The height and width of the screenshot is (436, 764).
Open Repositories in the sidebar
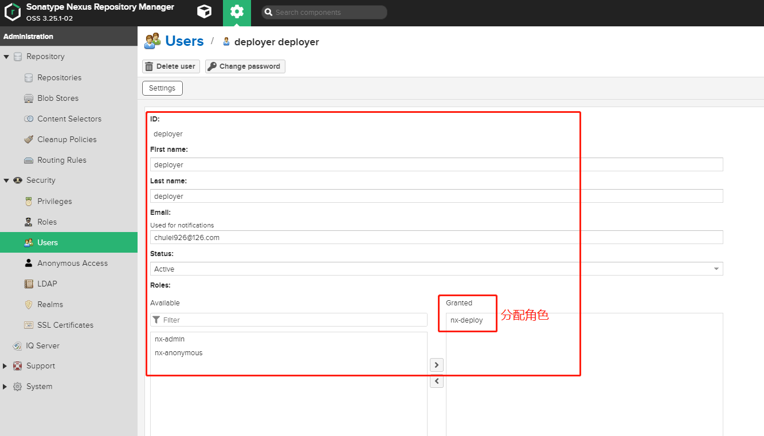[x=59, y=77]
